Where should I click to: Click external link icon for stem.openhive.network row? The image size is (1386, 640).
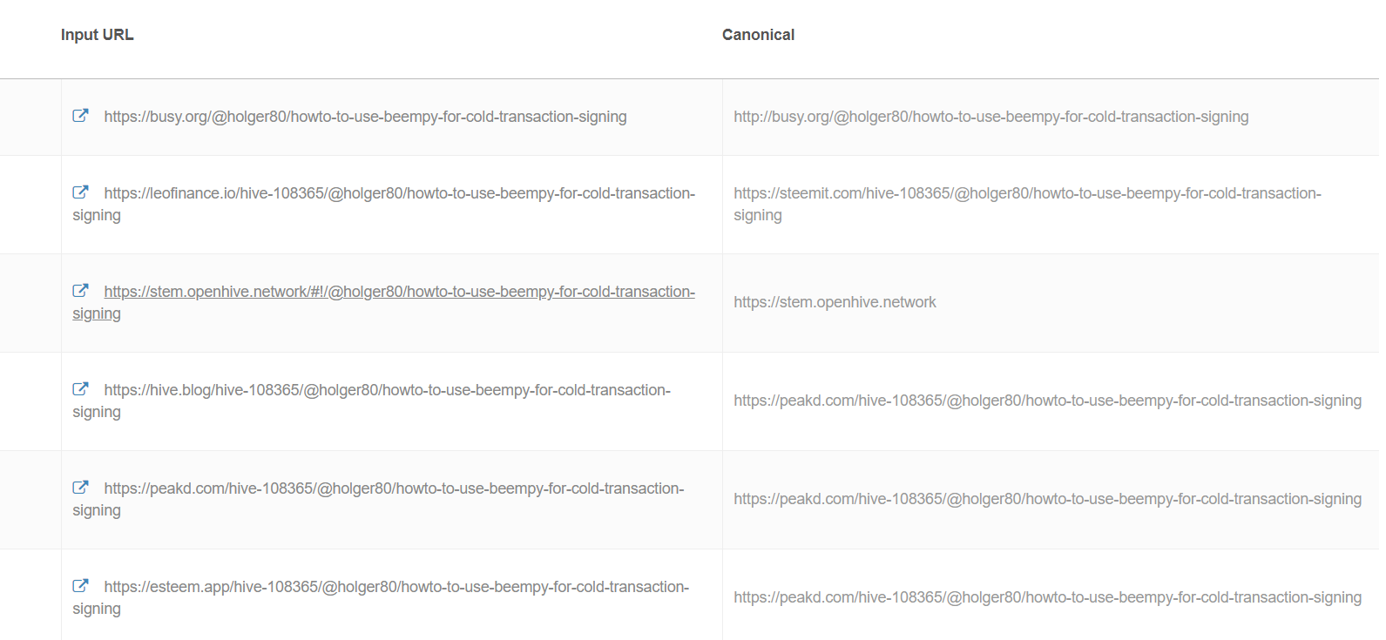pyautogui.click(x=80, y=291)
